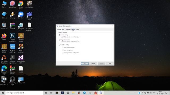Screen dimensions: 170x95
Task: Select the Normal startup radio button
Action: (x=59, y=35)
